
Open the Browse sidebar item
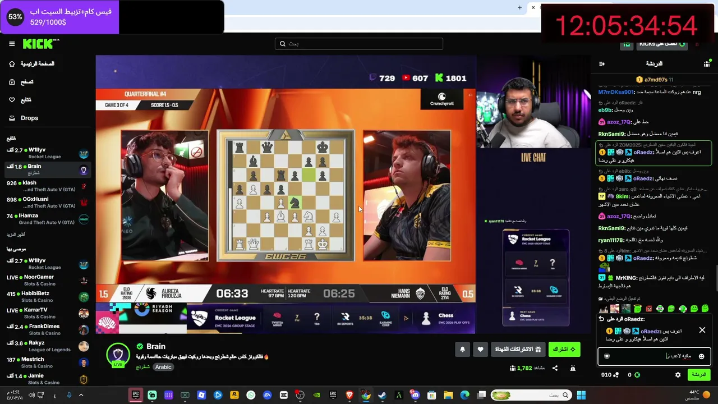(x=21, y=82)
